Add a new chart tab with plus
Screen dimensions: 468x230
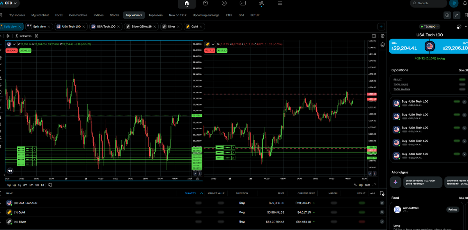381,27
